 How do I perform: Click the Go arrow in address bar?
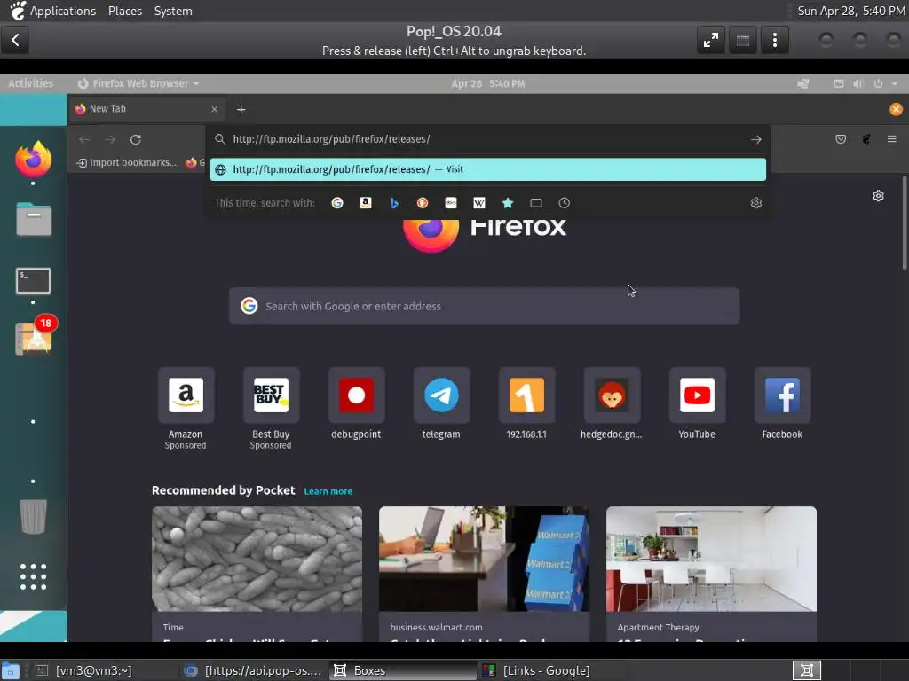click(755, 139)
